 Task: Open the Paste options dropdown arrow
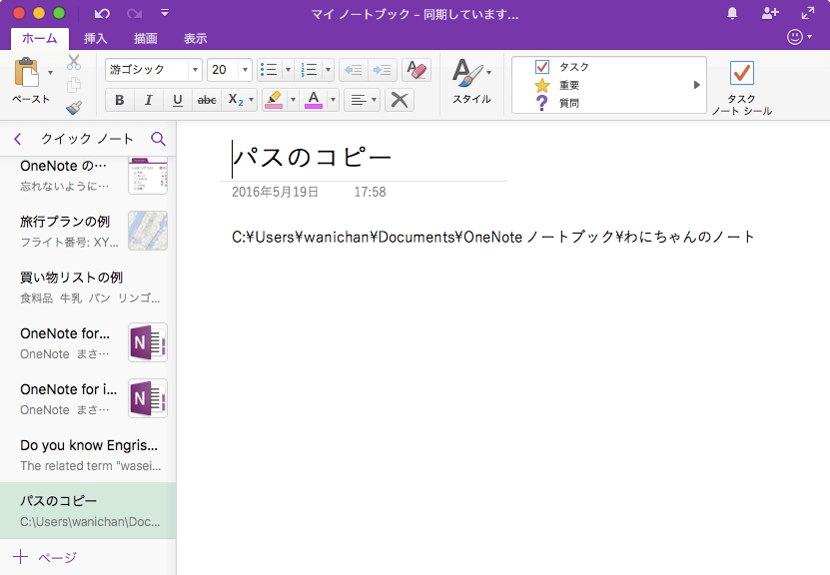point(50,73)
